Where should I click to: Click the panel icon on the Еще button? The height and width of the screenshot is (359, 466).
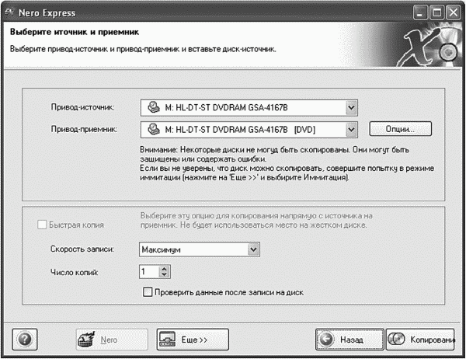point(168,339)
